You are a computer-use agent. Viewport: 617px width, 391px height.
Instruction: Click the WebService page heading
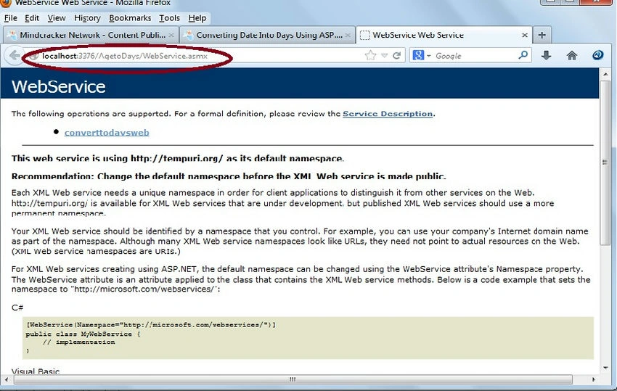pyautogui.click(x=59, y=87)
